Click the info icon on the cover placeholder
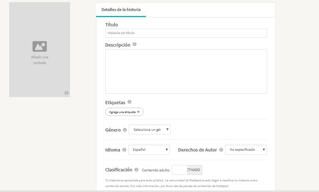The width and height of the screenshot is (319, 192). point(67,93)
